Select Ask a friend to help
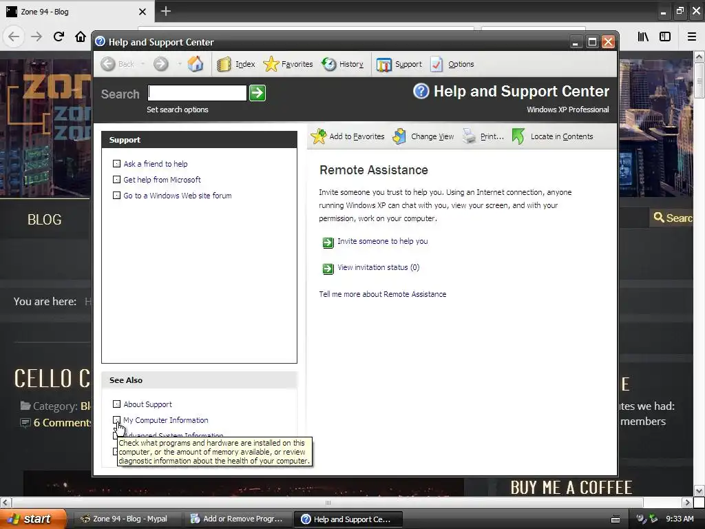This screenshot has width=705, height=529. click(156, 164)
